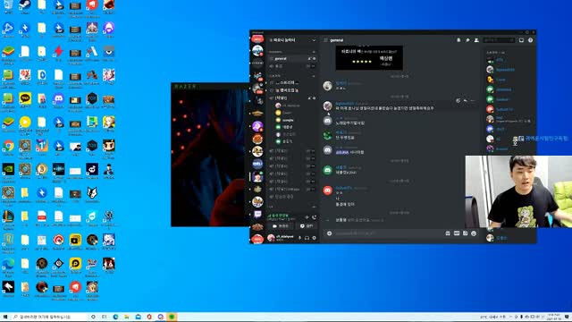This screenshot has width=572, height=322.
Task: Expand the server name dropdown in Discord
Action: click(314, 40)
